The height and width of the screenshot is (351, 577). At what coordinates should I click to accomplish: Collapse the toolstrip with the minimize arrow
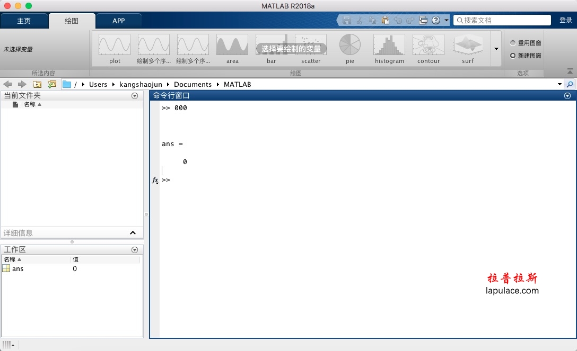click(570, 71)
